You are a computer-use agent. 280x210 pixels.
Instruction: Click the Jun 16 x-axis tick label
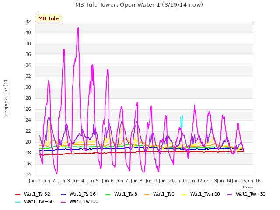point(253,181)
